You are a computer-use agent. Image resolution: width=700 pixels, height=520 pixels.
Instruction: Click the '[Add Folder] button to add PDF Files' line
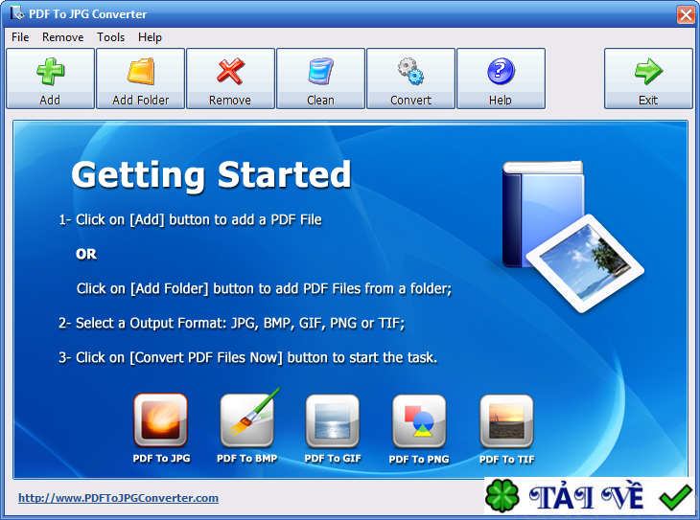coord(265,288)
